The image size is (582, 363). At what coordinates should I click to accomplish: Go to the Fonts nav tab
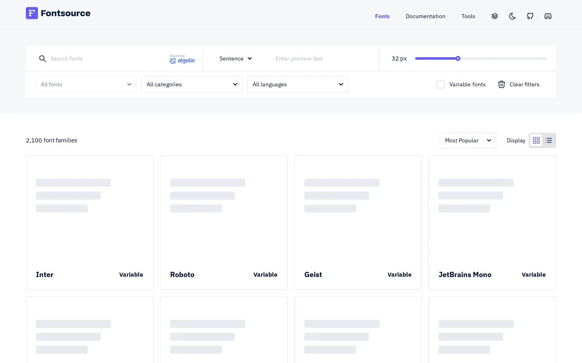tap(382, 16)
